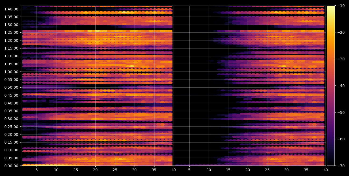Select the −70 colorbar tick label
Image resolution: width=349 pixels, height=176 pixels.
pos(341,166)
